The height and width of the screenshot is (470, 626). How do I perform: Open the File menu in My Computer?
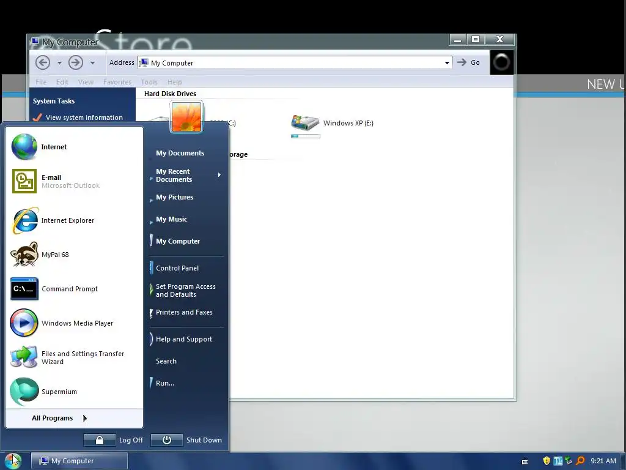click(41, 82)
